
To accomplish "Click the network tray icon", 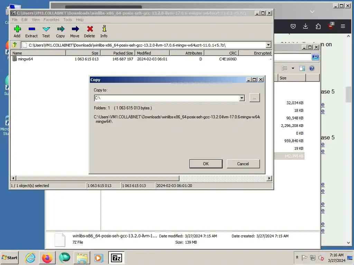I will coord(313,257).
